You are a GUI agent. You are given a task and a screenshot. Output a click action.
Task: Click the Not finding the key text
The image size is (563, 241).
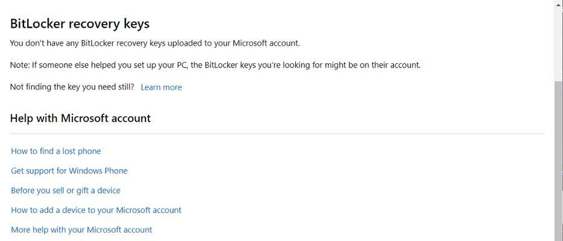click(72, 87)
